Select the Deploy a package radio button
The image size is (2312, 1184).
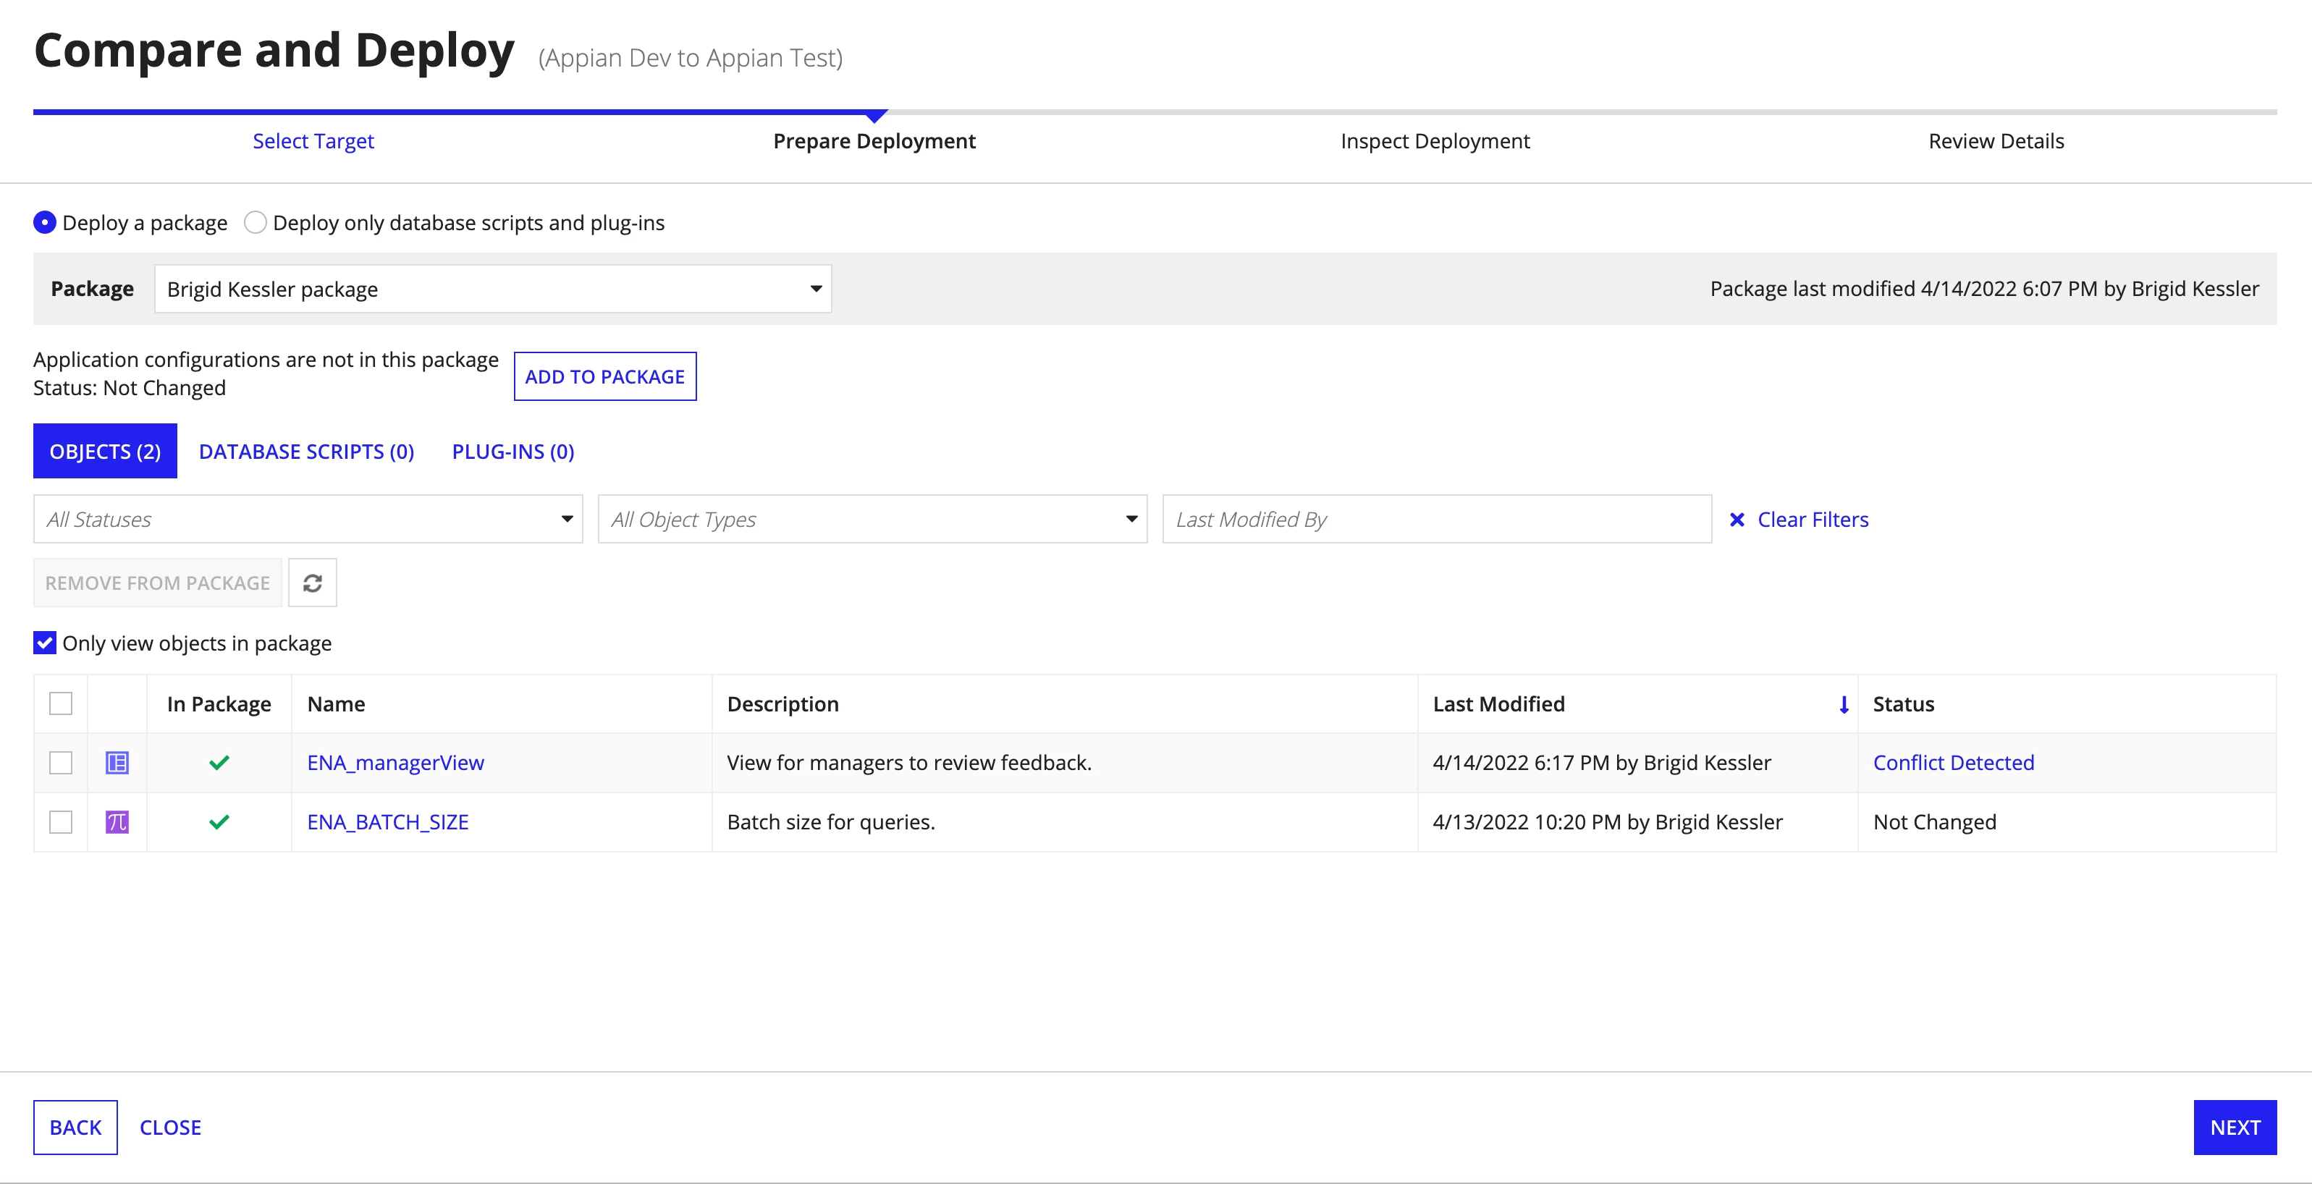coord(45,223)
